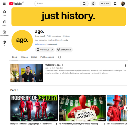
Task: Open the account avatar menu
Action: 123,4
